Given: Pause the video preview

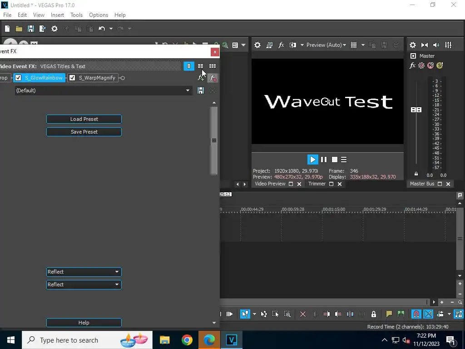Looking at the screenshot, I should pos(324,160).
